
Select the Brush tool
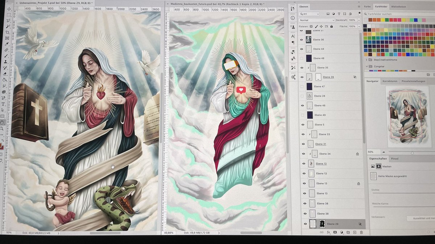tap(6, 56)
